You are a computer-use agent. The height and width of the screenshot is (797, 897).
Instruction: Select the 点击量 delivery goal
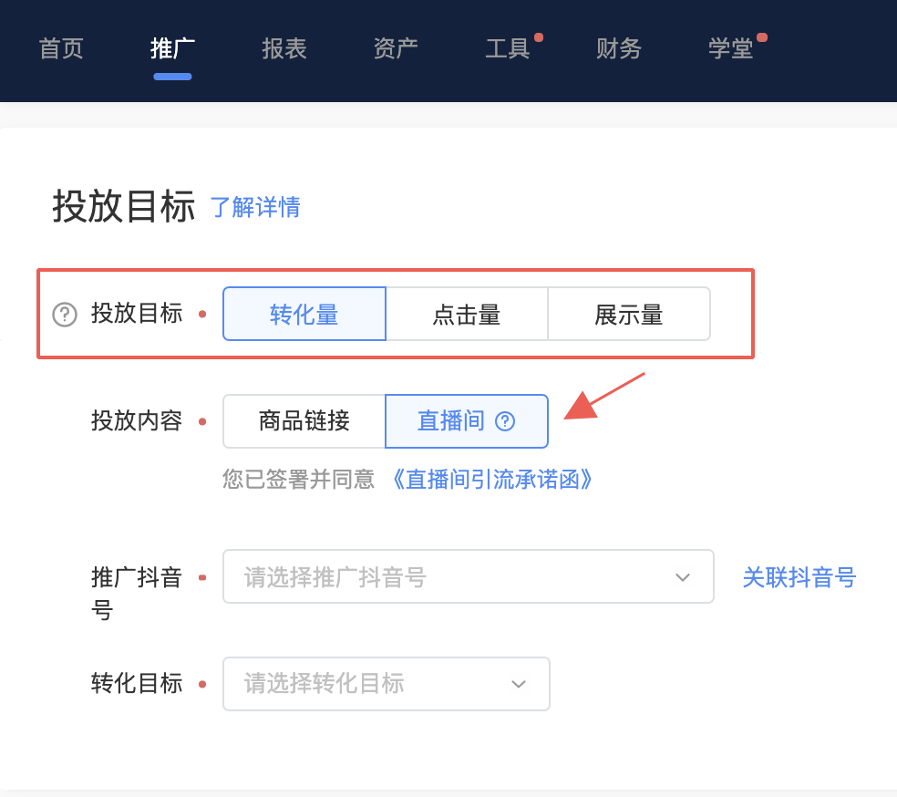[467, 314]
